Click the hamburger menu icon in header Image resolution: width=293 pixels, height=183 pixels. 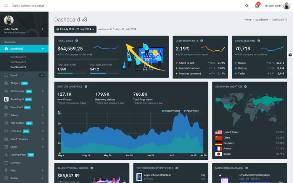coord(6,6)
